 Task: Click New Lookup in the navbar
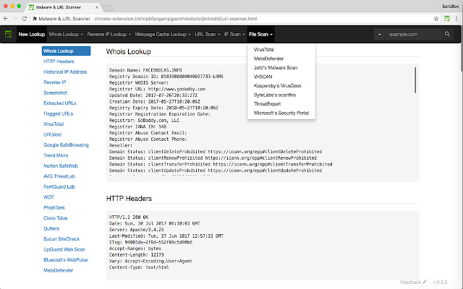click(32, 34)
